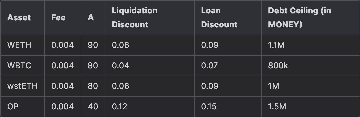The image size is (360, 117).
Task: Click the wstETH debt ceiling 1M
Action: tap(274, 86)
